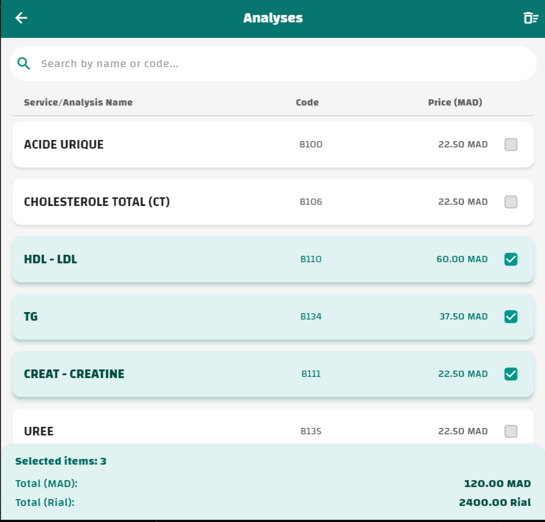Screen dimensions: 545x522
Task: Check the UREE checkbox
Action: [x=511, y=431]
